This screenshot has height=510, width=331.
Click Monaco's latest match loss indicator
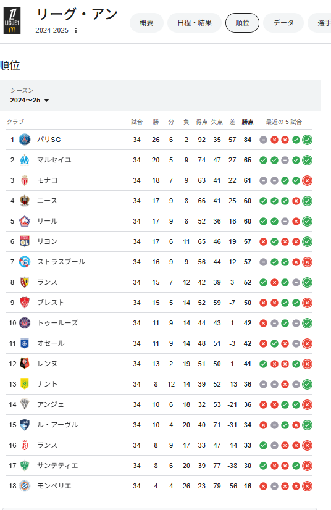(307, 180)
